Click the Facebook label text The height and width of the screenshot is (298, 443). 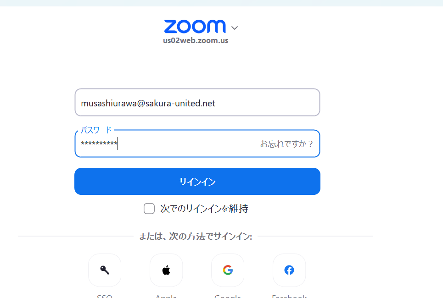pyautogui.click(x=289, y=296)
